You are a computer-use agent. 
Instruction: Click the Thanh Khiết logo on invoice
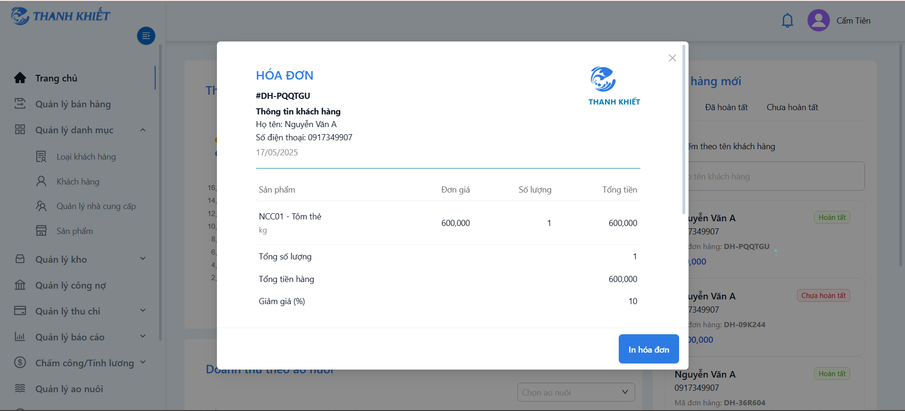[x=614, y=86]
